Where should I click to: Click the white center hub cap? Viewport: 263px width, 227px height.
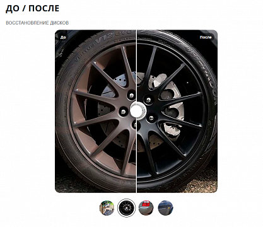[x=136, y=109]
